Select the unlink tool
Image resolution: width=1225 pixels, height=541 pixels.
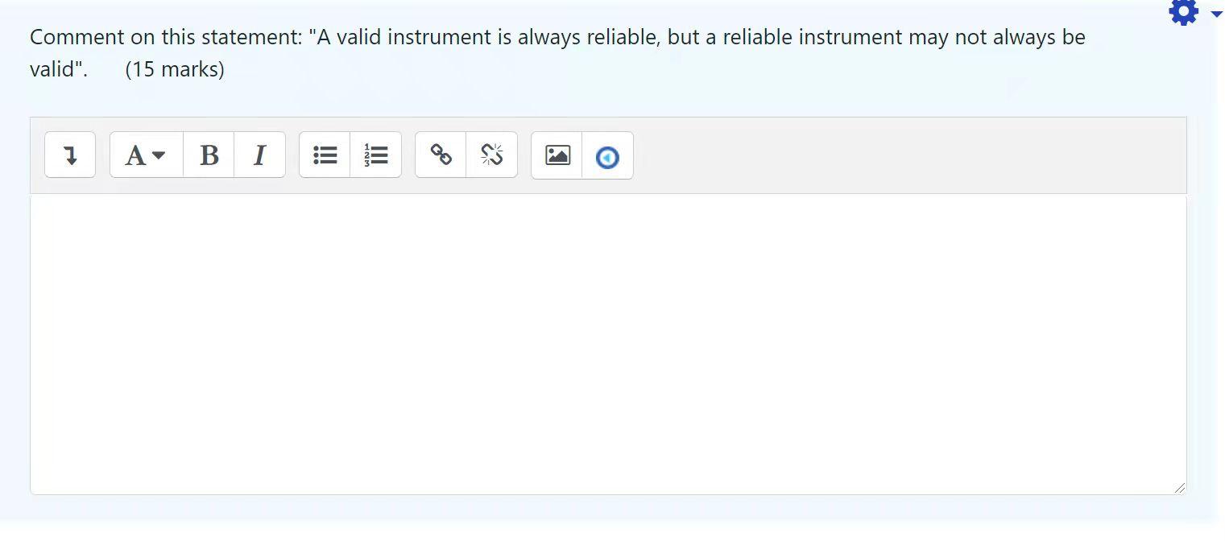click(492, 155)
